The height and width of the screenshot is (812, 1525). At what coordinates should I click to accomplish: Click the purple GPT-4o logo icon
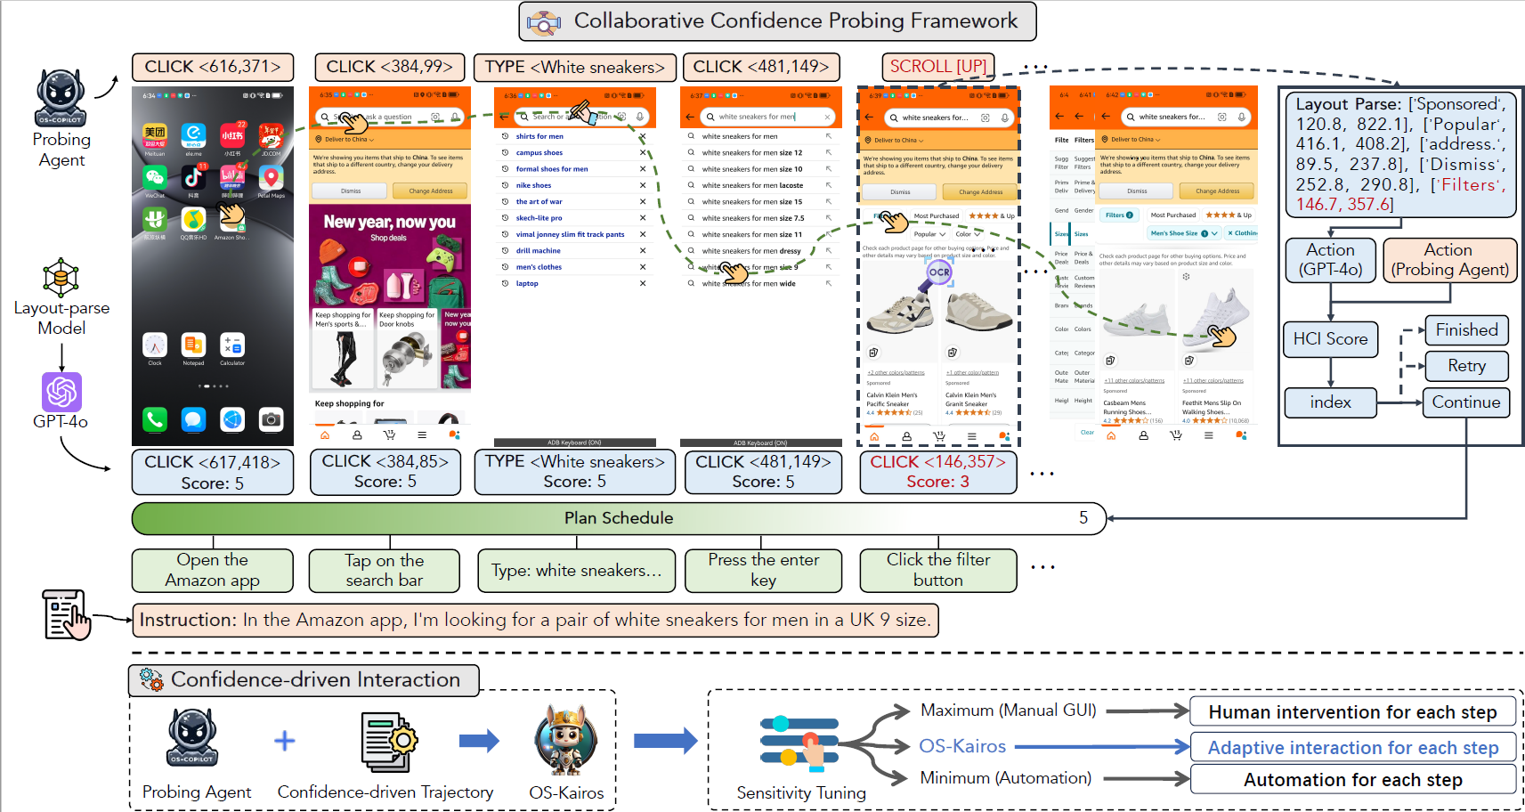coord(61,392)
